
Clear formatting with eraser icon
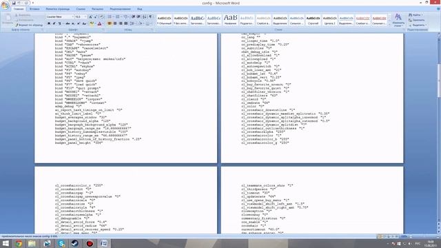(x=101, y=17)
